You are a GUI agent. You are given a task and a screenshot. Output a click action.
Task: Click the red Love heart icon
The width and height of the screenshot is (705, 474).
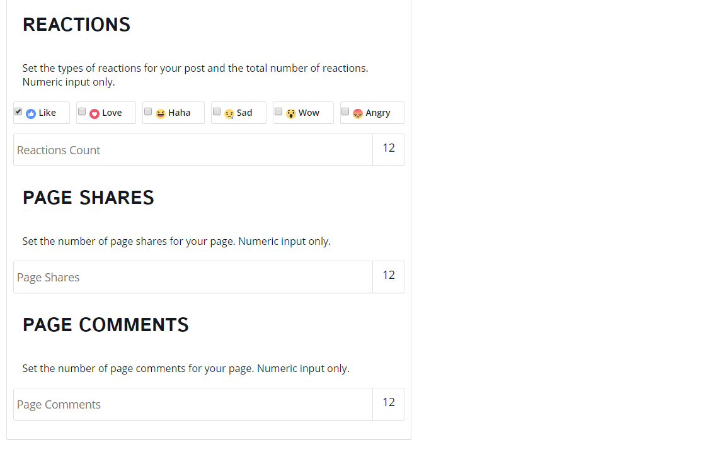(x=95, y=114)
